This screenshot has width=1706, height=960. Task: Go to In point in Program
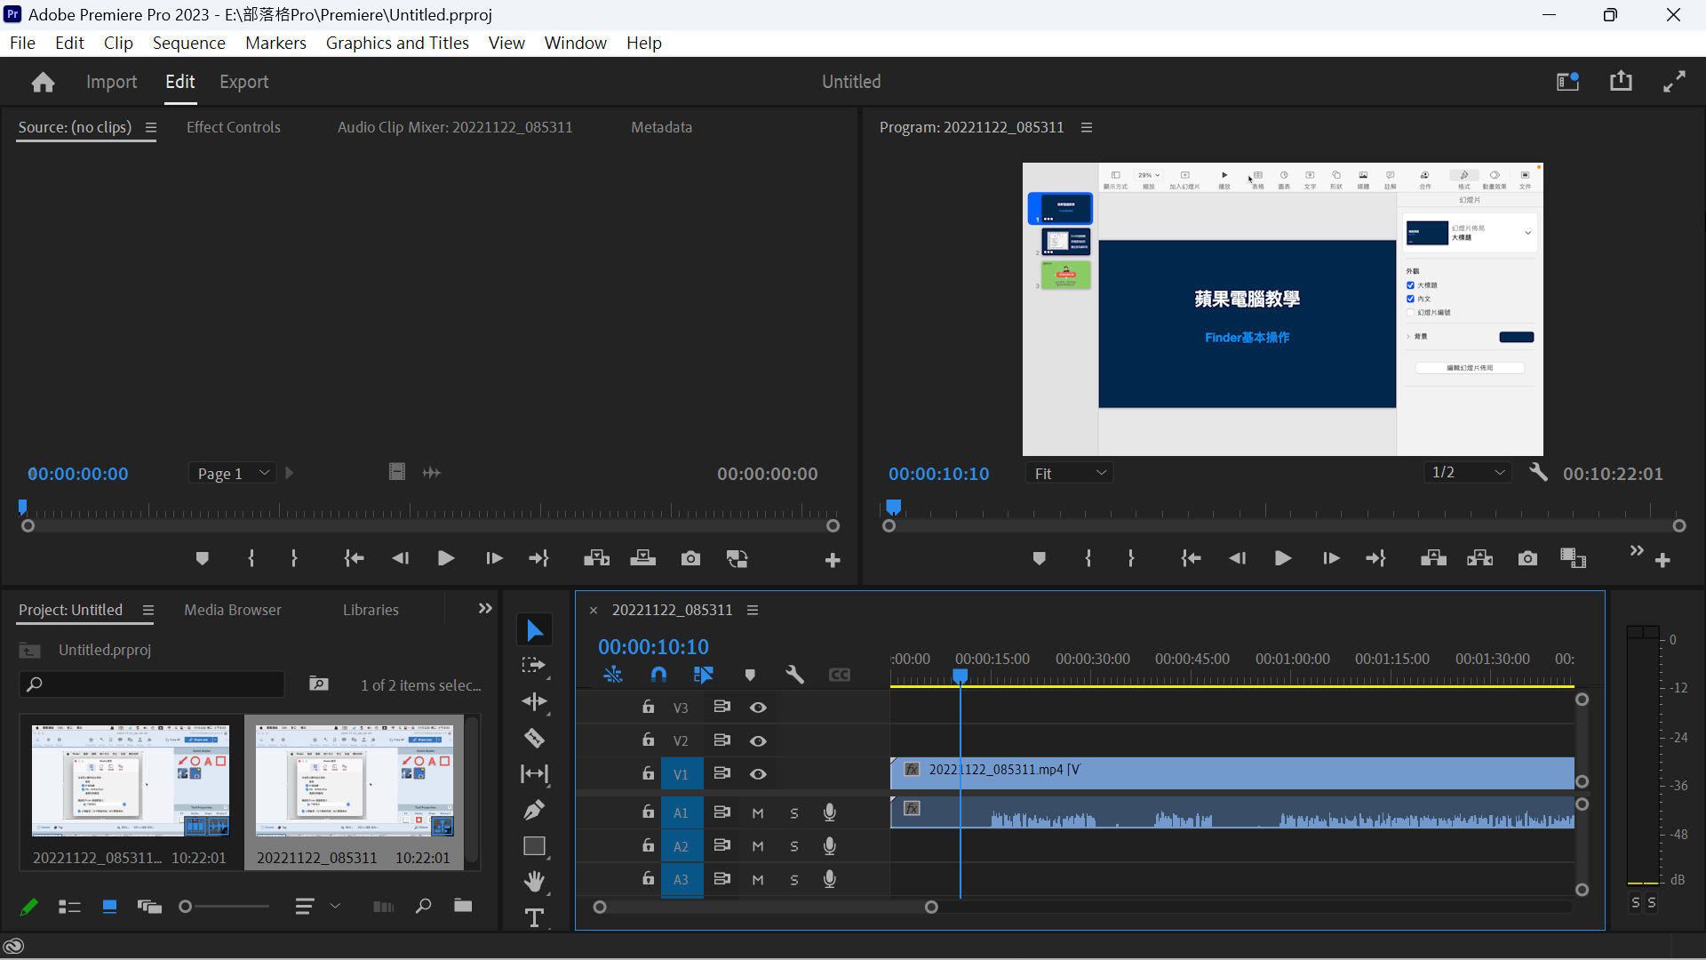click(x=1191, y=558)
